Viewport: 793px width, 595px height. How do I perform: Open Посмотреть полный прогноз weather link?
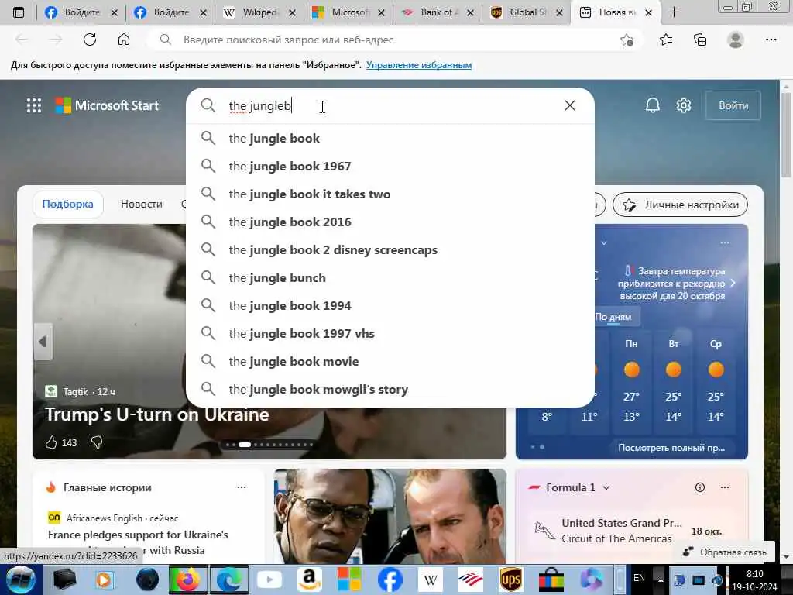pyautogui.click(x=671, y=448)
